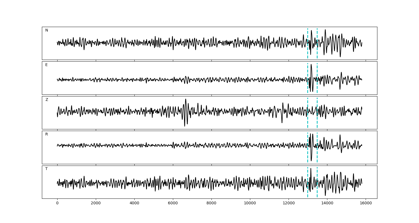The image size is (419, 223).
Task: Select the T channel label
Action: click(x=46, y=169)
